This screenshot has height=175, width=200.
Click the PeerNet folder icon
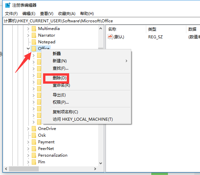[34, 149]
